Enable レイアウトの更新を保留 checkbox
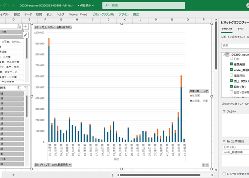Screen dimensions: 249x178 (x=224, y=174)
